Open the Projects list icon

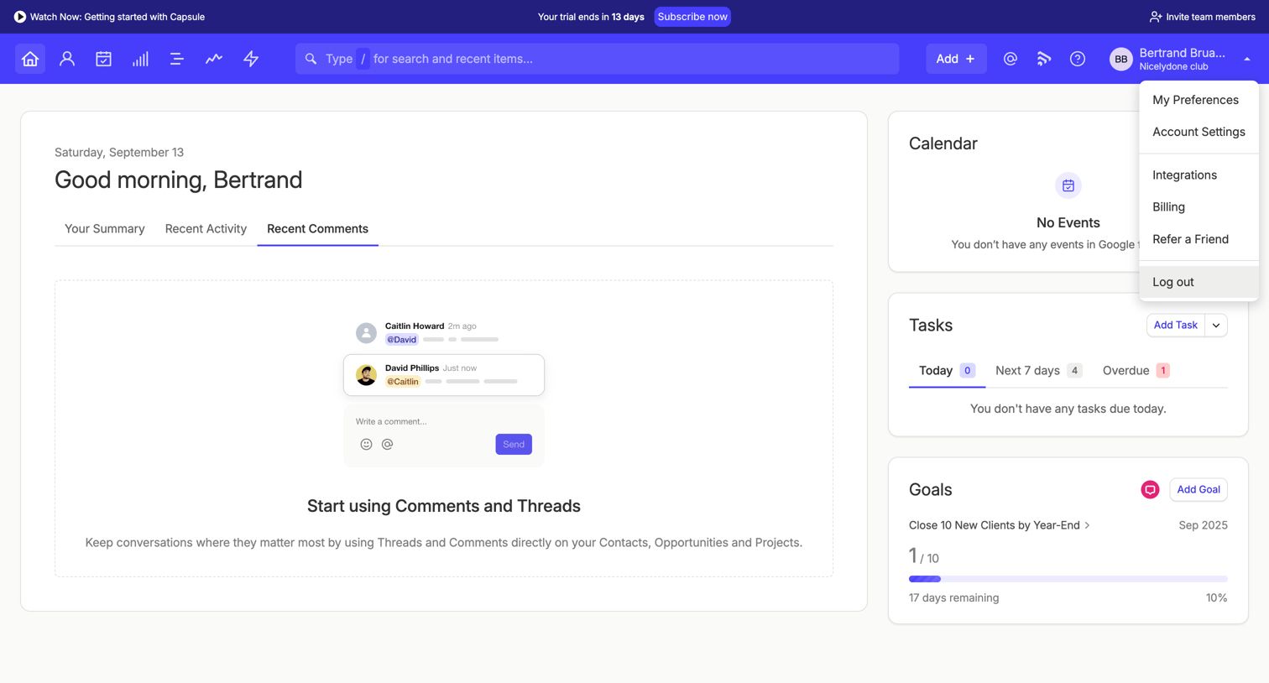point(177,59)
